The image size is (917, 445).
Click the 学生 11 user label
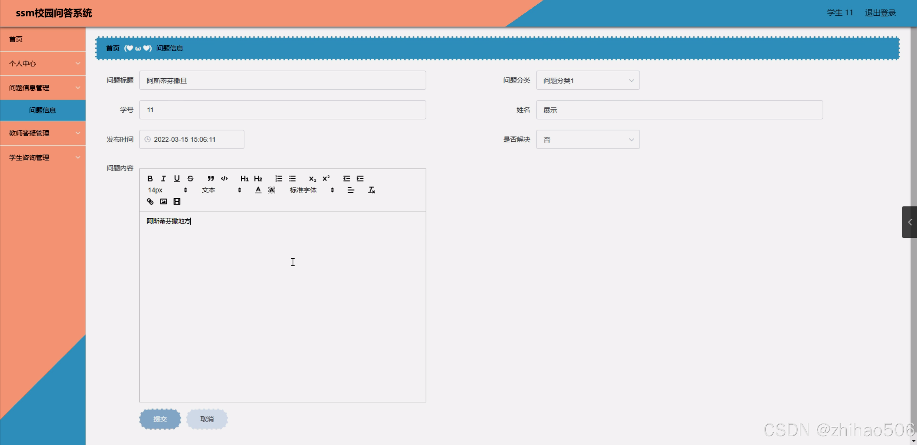[x=840, y=13]
